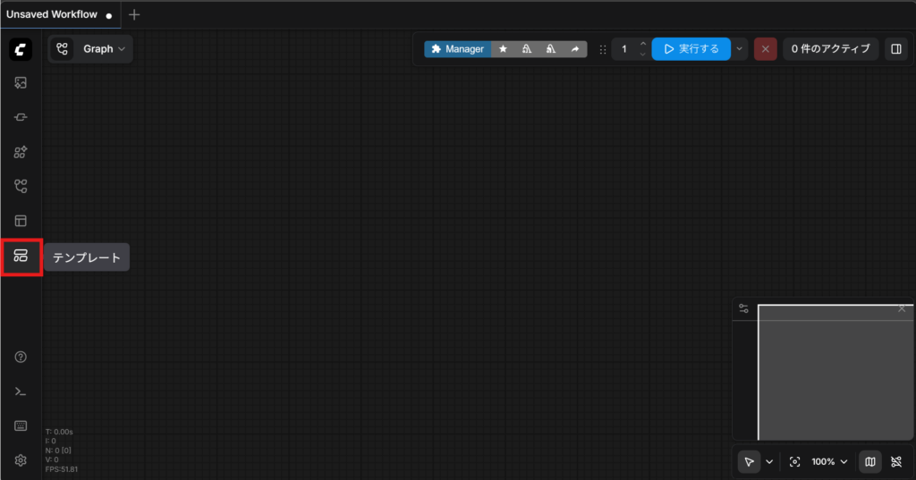Toggle the minimap map icon
The height and width of the screenshot is (480, 916).
(869, 461)
